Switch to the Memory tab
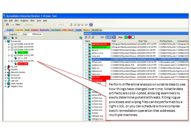Viewport: 191px width, 136px height. (x=86, y=30)
